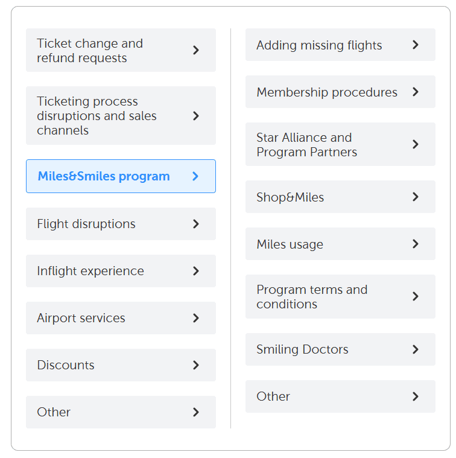Click the blue chevron on Miles&Smiles program
The width and height of the screenshot is (456, 458).
point(195,176)
